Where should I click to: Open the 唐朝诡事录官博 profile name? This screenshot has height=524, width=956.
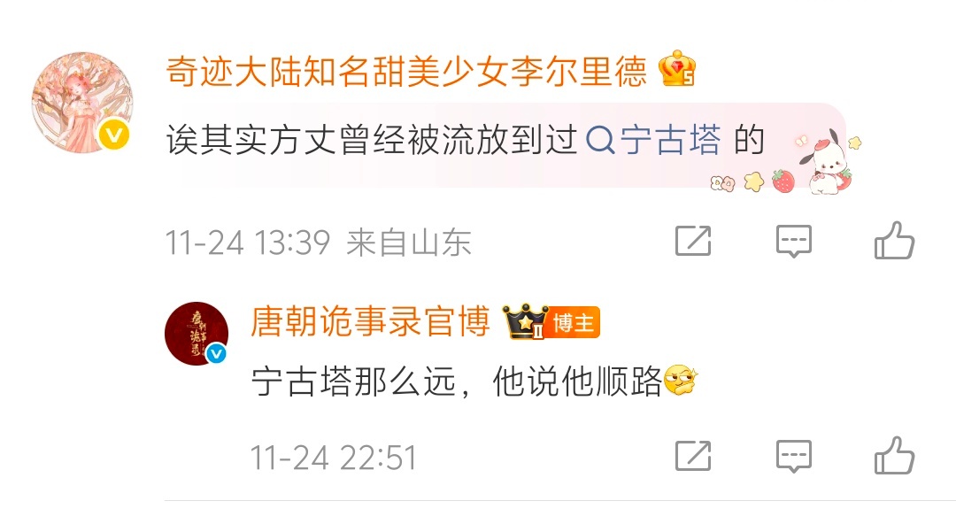click(370, 321)
